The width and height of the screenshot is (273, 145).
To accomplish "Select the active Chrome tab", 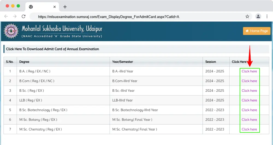I will (42, 7).
